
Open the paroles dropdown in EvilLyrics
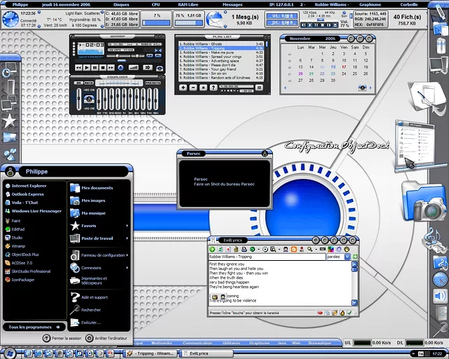point(347,257)
